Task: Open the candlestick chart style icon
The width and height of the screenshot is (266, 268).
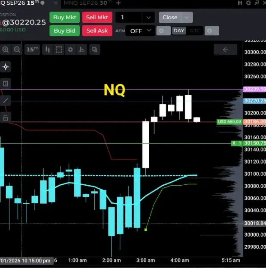Action: pyautogui.click(x=48, y=50)
